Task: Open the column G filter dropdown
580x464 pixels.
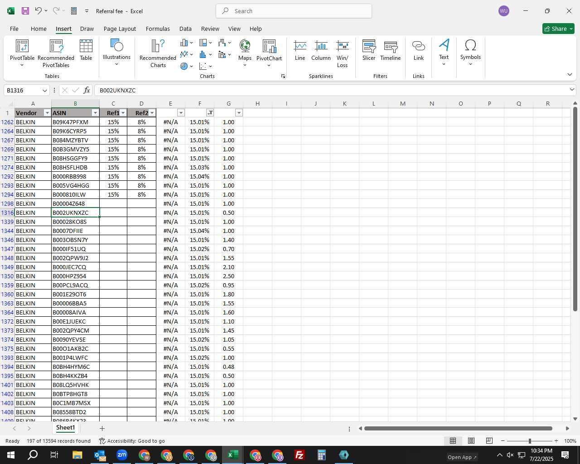Action: [239, 113]
